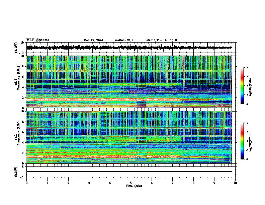Click the ch.1 "Frequency (kHz)" axis label
The height and width of the screenshot is (205, 265).
[18, 78]
